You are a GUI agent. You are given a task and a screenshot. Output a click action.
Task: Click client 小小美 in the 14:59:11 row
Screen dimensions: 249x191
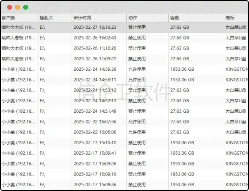(x=18, y=80)
